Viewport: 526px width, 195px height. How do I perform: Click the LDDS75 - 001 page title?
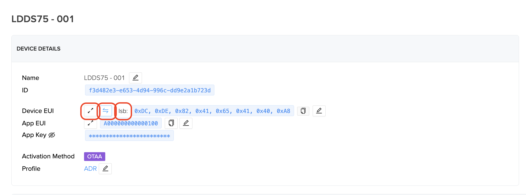(43, 19)
